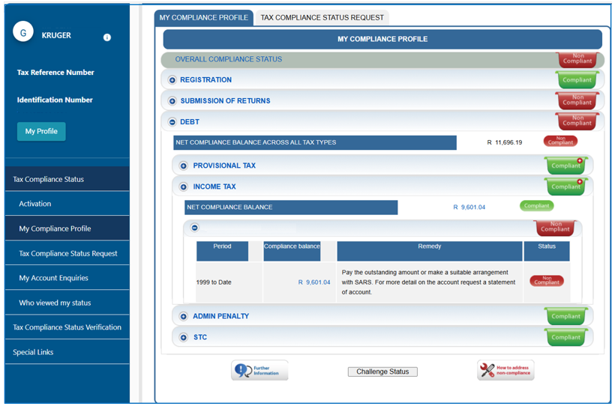Open My Account Enquiries in sidebar
The width and height of the screenshot is (615, 409).
[53, 278]
